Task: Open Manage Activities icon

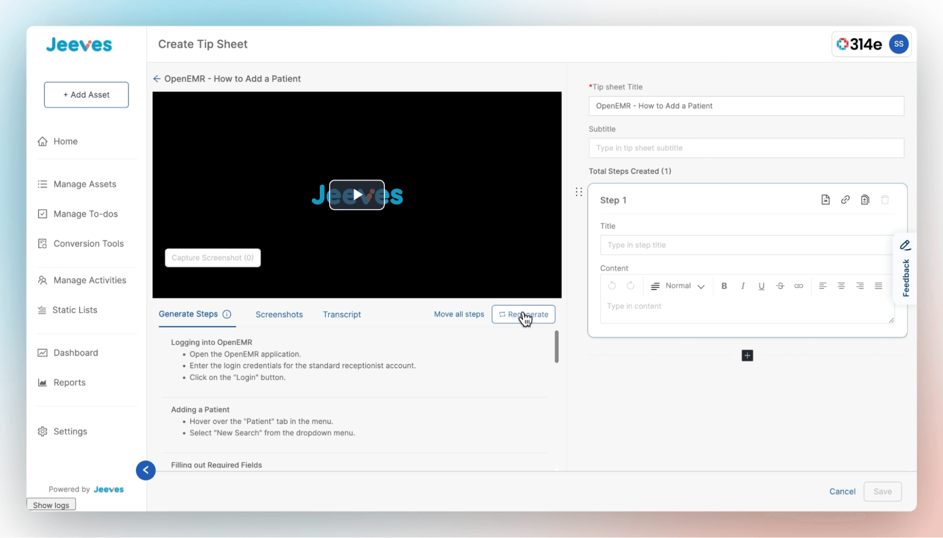Action: point(42,280)
